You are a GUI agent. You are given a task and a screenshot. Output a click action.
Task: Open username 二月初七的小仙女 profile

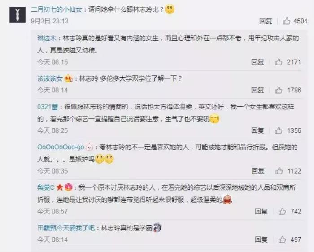pos(57,9)
